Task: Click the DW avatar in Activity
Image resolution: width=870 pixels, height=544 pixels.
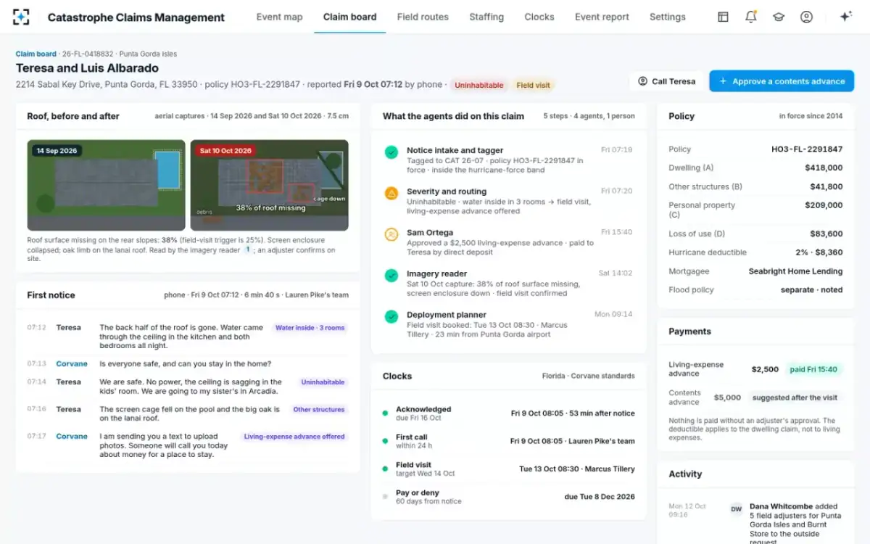Action: coord(736,509)
